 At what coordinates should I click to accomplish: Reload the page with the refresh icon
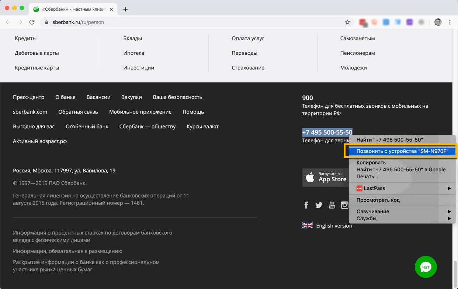click(x=32, y=22)
